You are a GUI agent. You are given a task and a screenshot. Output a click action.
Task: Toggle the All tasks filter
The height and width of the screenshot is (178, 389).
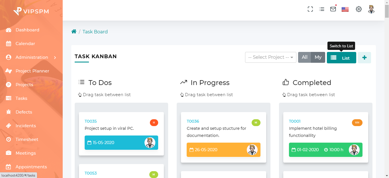pos(304,57)
